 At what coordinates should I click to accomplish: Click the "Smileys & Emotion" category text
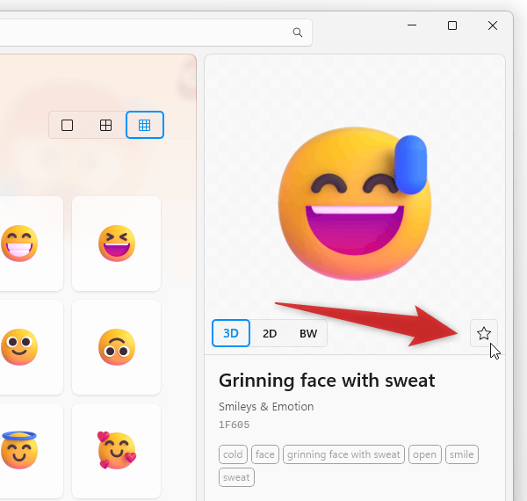pyautogui.click(x=266, y=407)
